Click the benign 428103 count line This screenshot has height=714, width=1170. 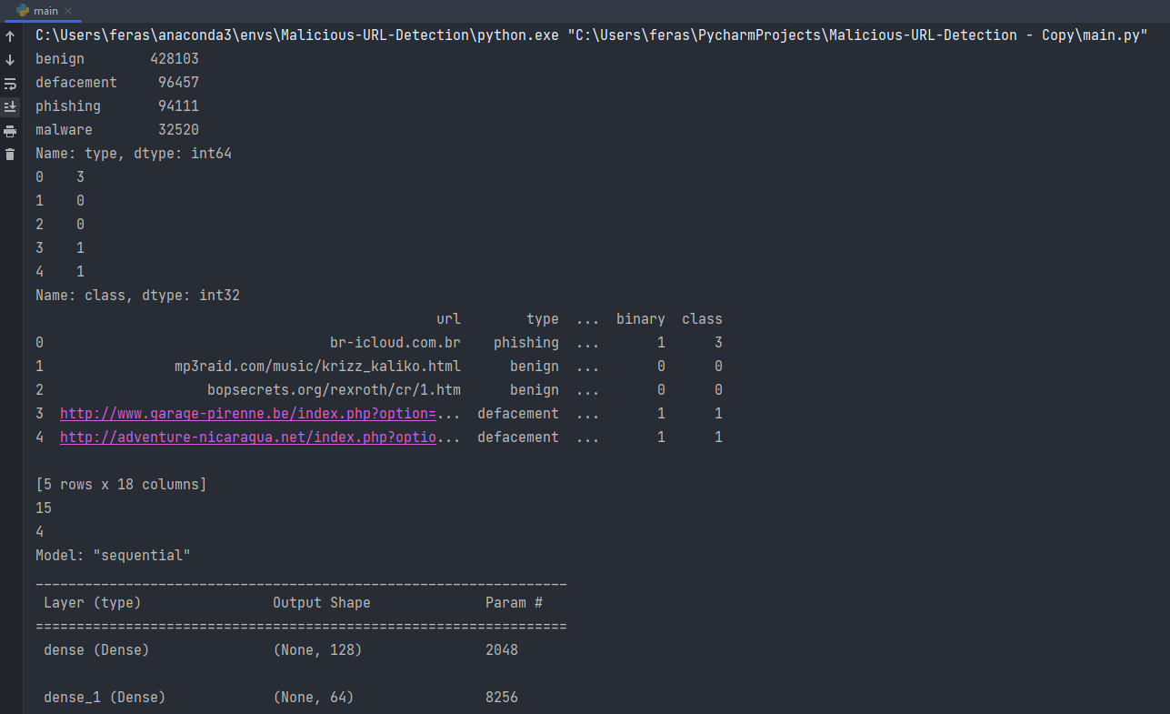point(116,59)
